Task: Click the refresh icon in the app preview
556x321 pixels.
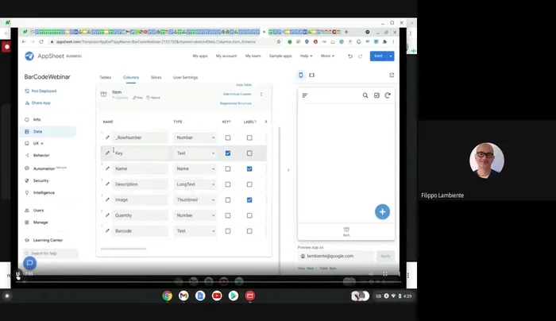Action: click(388, 95)
